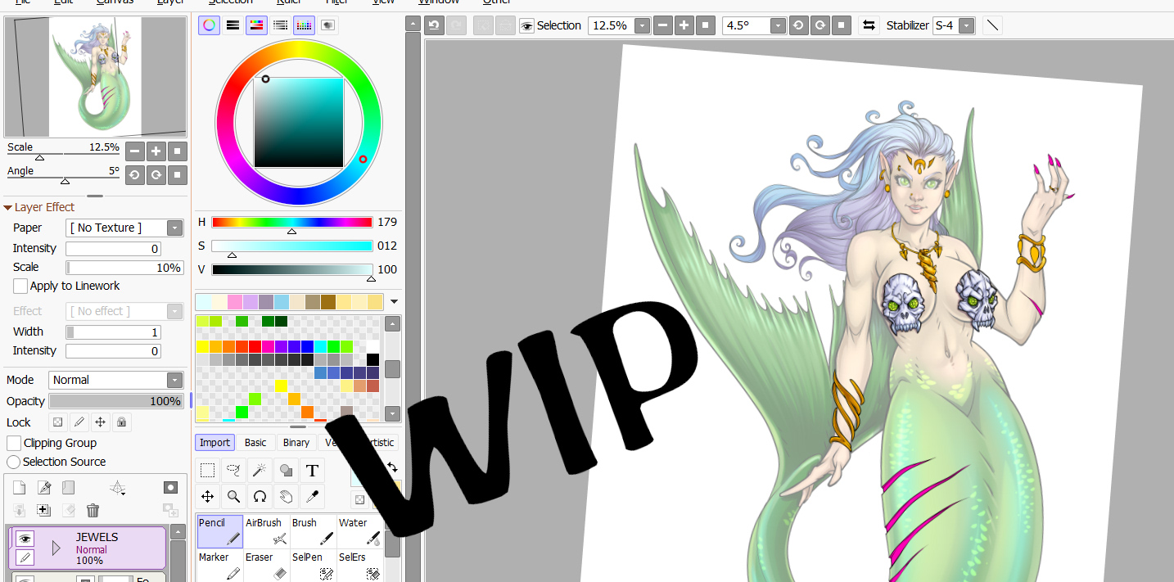Create a new linework layer
Image resolution: width=1174 pixels, height=582 pixels.
point(44,488)
